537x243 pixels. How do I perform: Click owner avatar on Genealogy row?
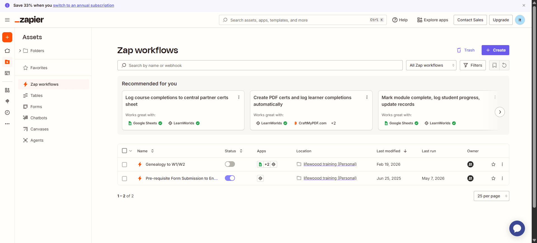coord(470,164)
